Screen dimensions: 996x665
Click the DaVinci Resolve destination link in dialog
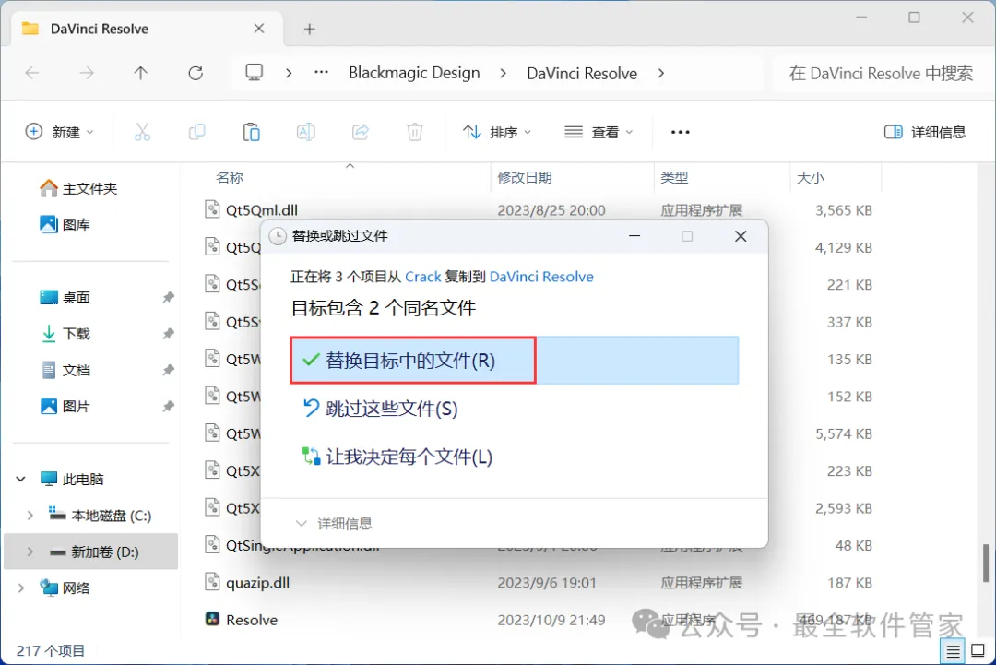(542, 277)
